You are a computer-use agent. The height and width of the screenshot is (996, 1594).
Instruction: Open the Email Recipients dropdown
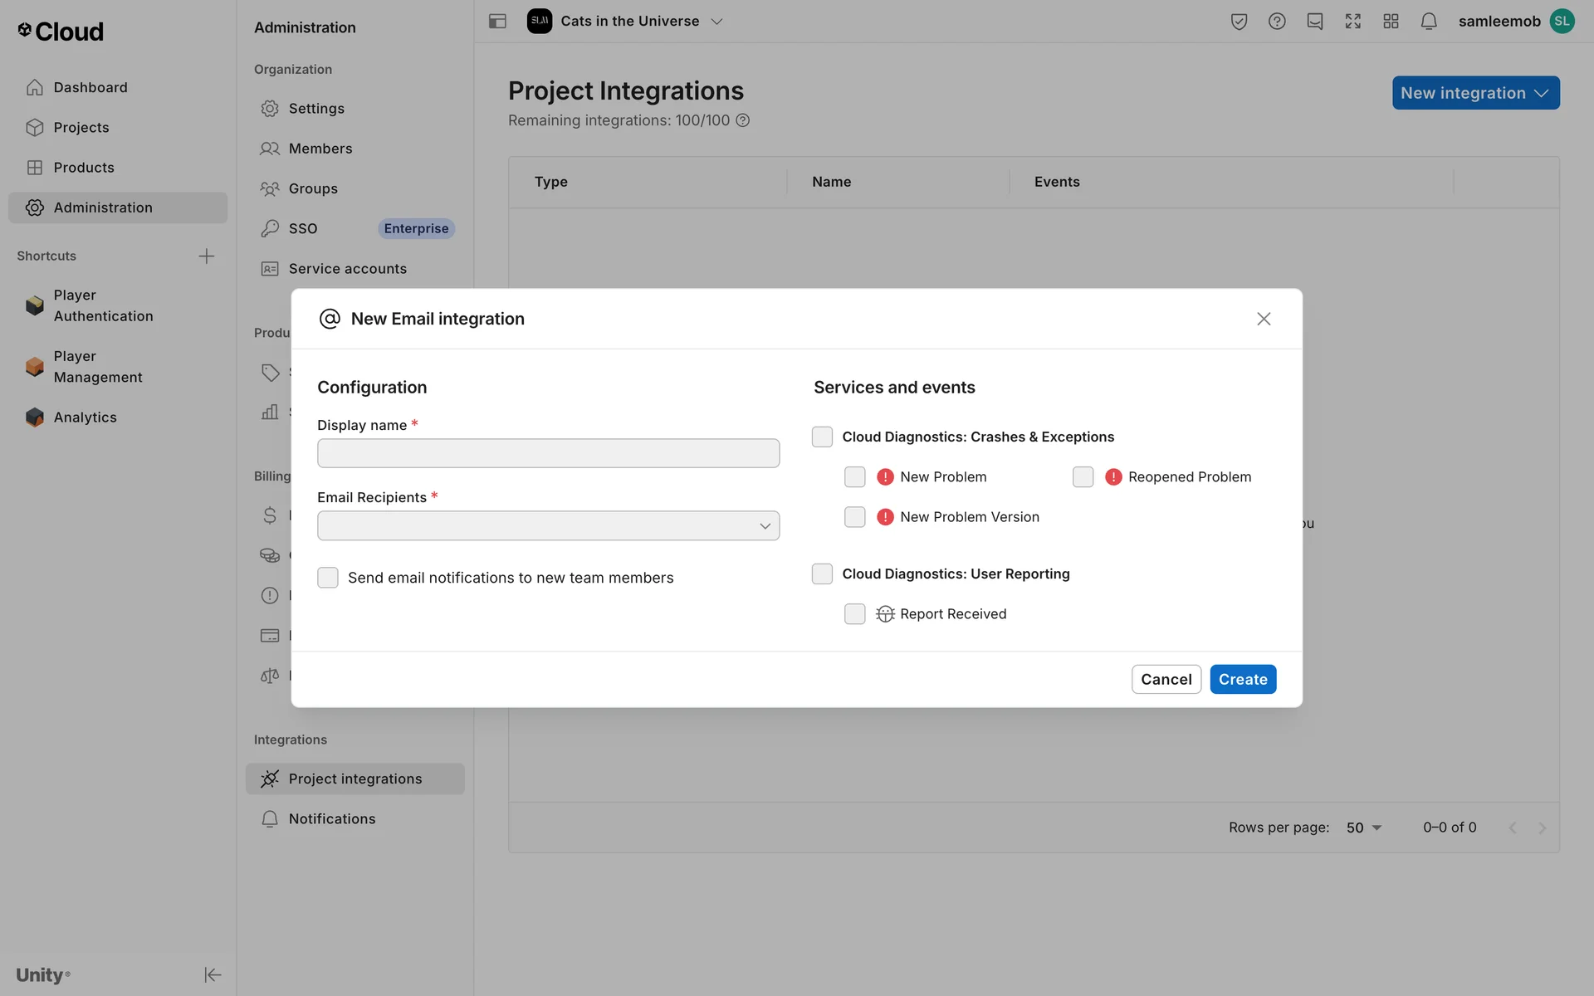click(x=548, y=525)
